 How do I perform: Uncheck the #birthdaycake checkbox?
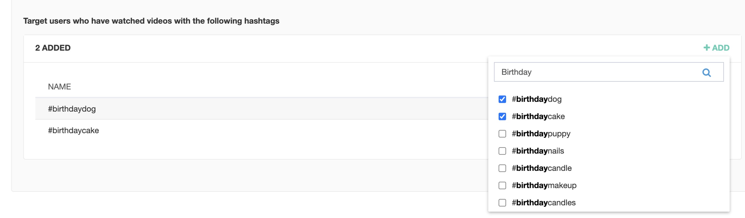pos(502,116)
